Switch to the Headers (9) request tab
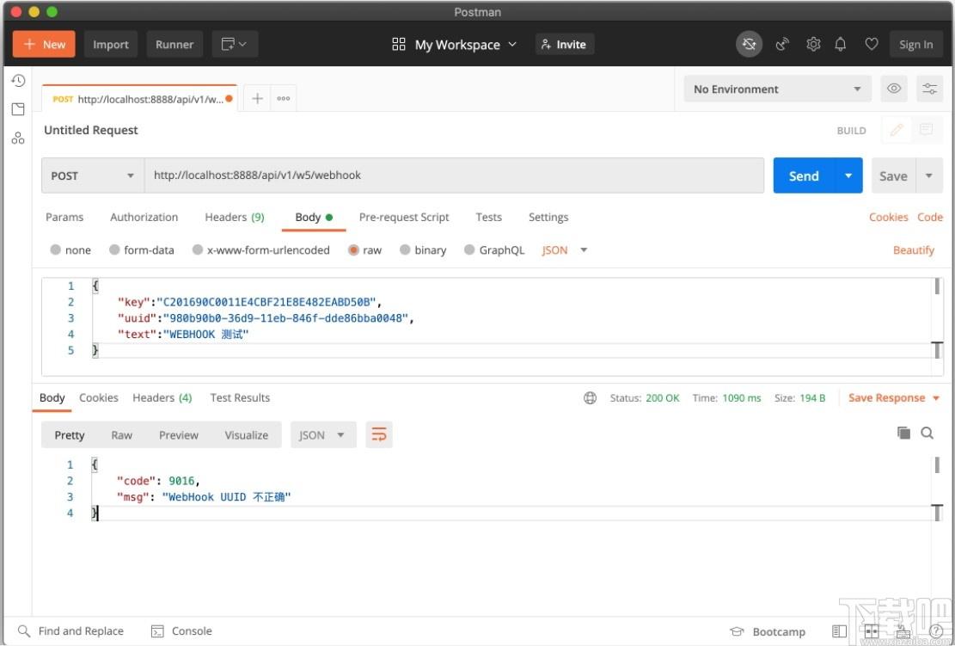955x646 pixels. 235,217
